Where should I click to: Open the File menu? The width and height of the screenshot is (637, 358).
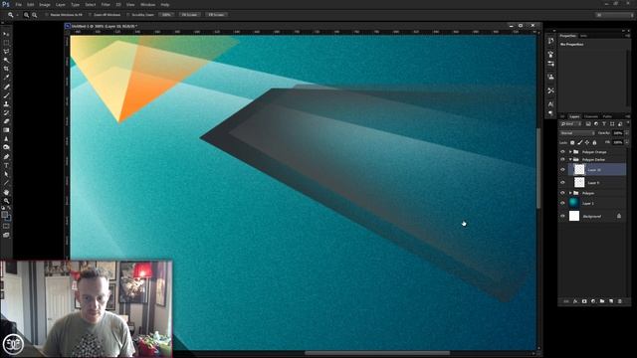pos(18,4)
